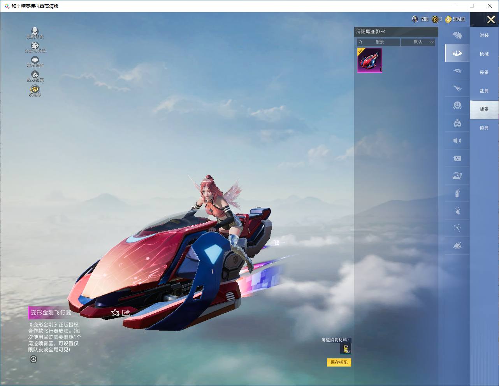Select the spray can category icon
The image size is (499, 386).
(x=457, y=193)
